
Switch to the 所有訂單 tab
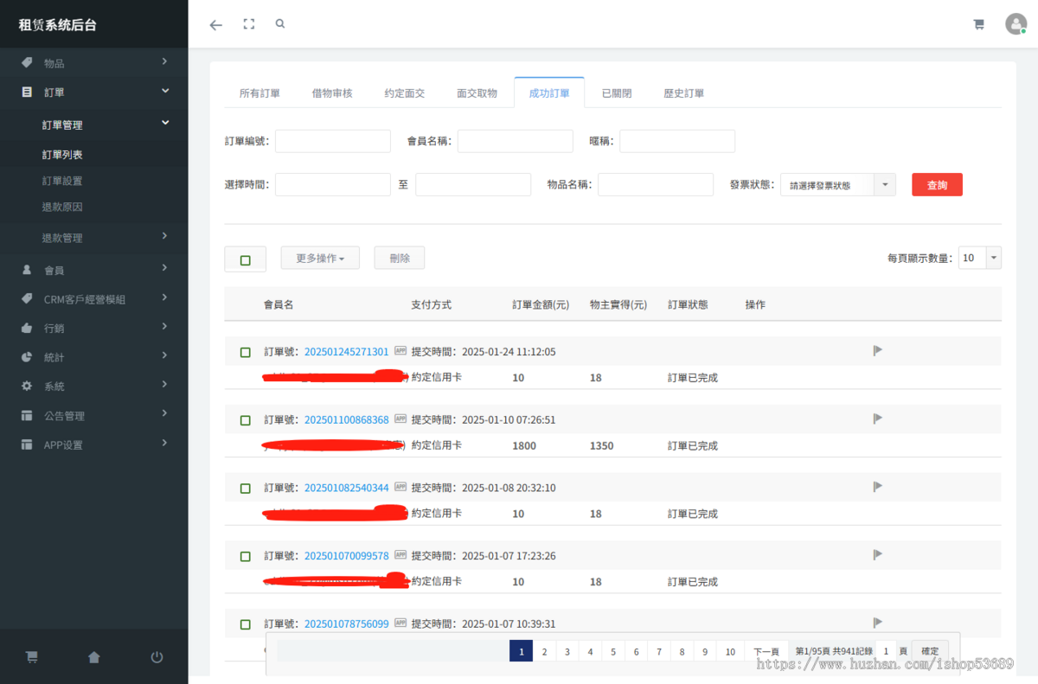[x=259, y=93]
